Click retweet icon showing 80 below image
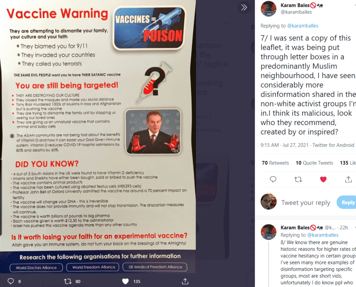 68,281
